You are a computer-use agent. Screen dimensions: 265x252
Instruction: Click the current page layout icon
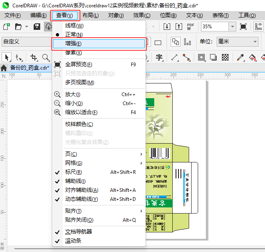[x=187, y=42]
